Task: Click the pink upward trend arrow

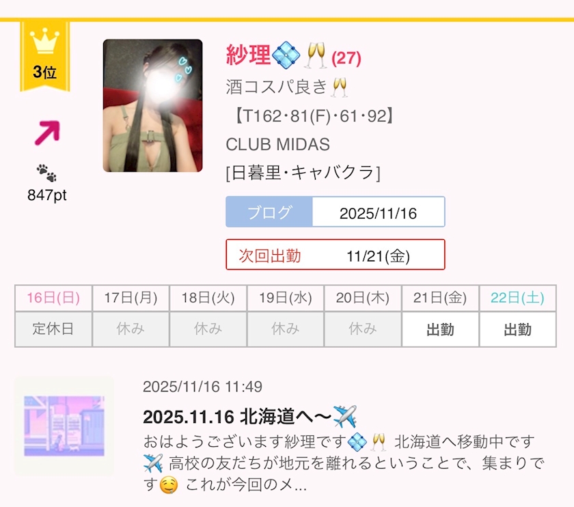Action: (x=47, y=133)
